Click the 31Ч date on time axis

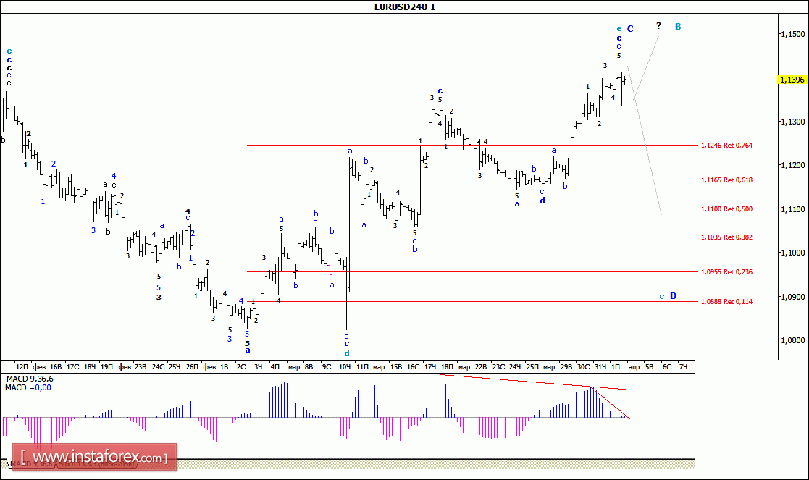(600, 366)
